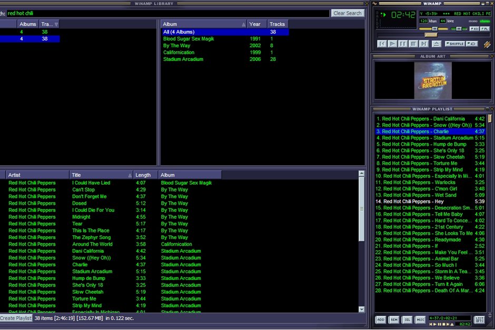Click the Stadium Arcadium album art thumbnail

pos(433,81)
